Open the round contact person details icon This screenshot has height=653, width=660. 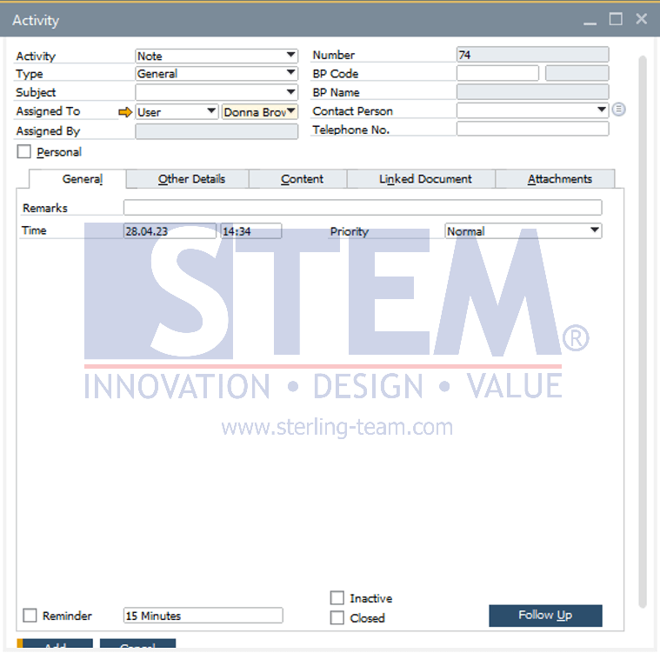point(618,110)
